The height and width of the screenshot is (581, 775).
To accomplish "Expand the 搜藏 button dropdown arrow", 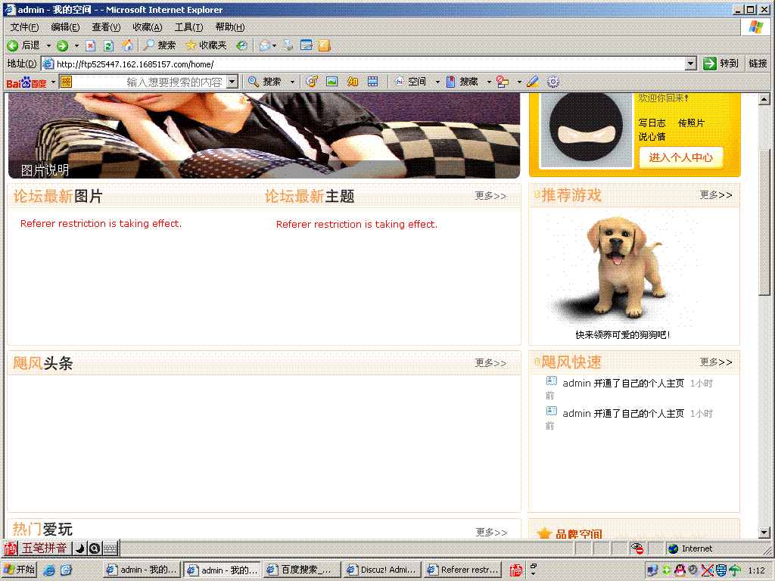I will pos(489,82).
